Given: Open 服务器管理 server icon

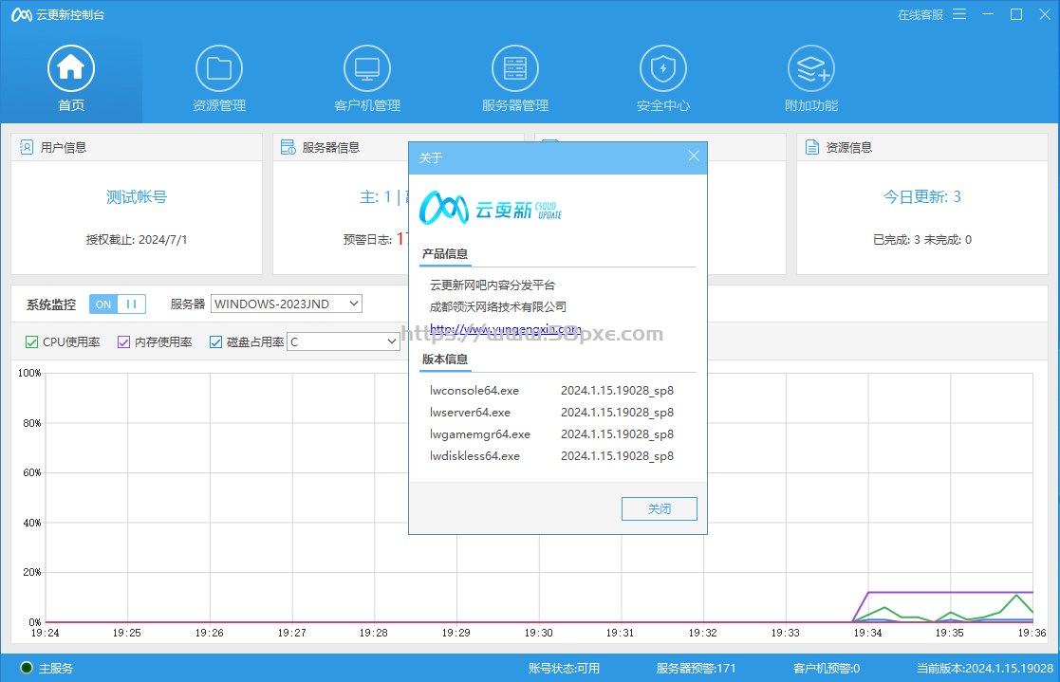Looking at the screenshot, I should point(515,68).
